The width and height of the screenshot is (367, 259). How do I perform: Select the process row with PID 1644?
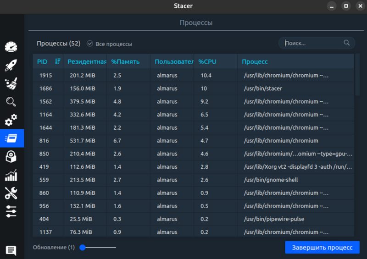[x=193, y=128]
